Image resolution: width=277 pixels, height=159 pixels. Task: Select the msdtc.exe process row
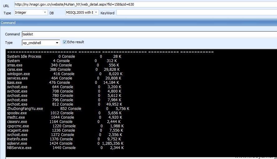pyautogui.click(x=64, y=117)
